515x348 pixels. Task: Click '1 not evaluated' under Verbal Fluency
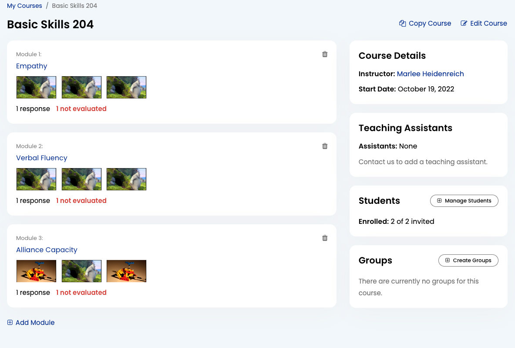[x=81, y=200]
